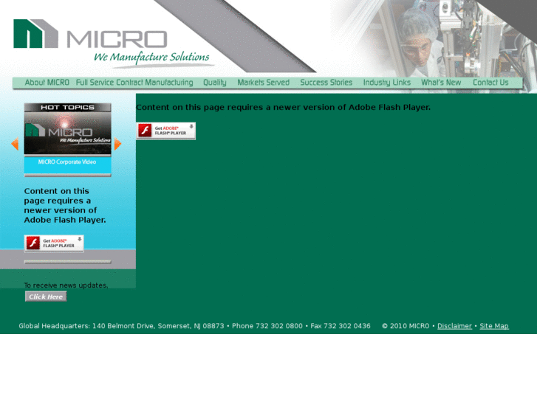The width and height of the screenshot is (537, 402).
Task: Click the MICRO logo in the header
Action: (90, 33)
